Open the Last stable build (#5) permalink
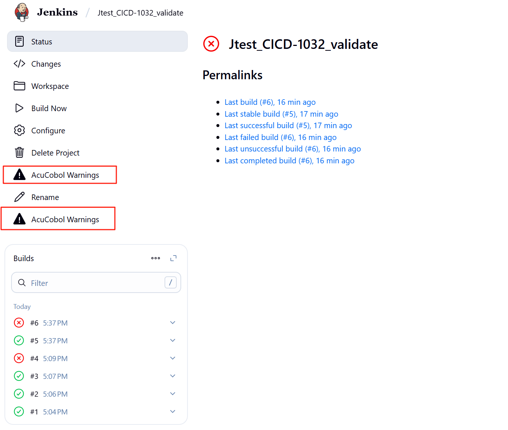This screenshot has width=508, height=430. [281, 114]
